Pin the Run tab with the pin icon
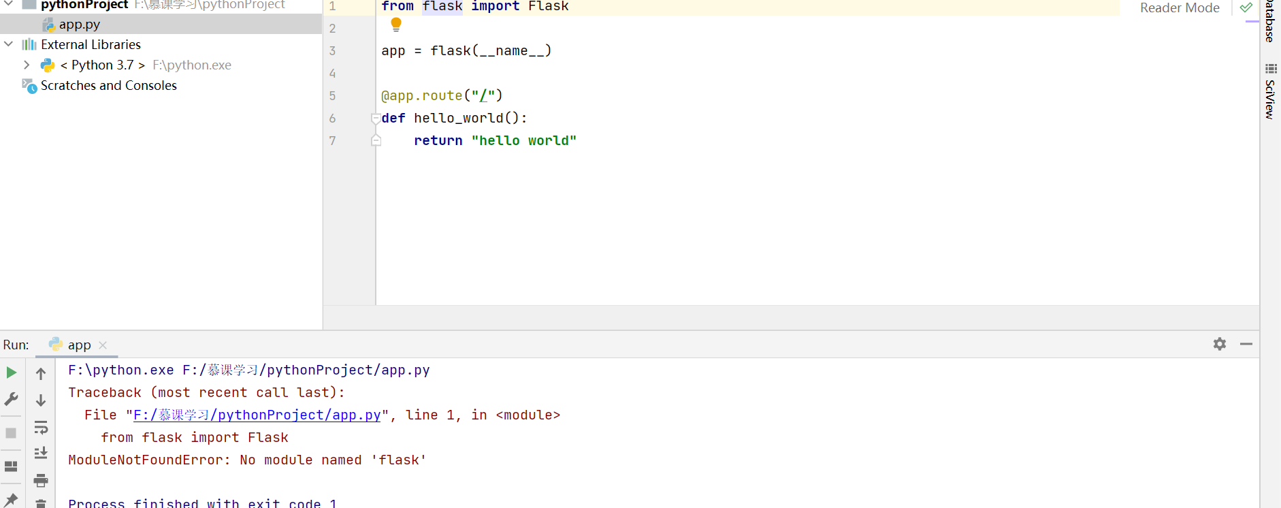This screenshot has height=508, width=1281. 11,501
